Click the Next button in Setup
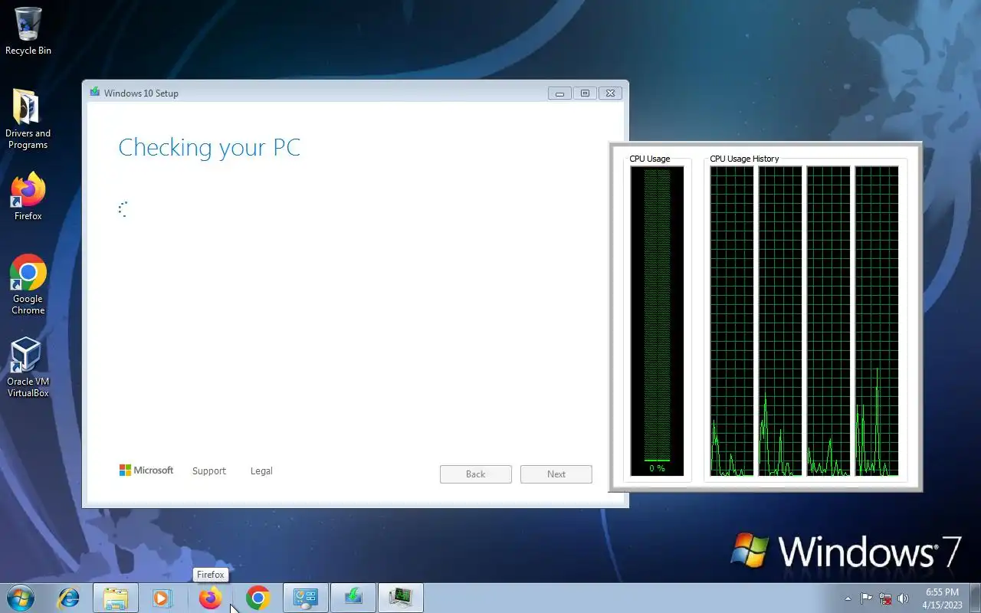The image size is (981, 613). pos(556,474)
